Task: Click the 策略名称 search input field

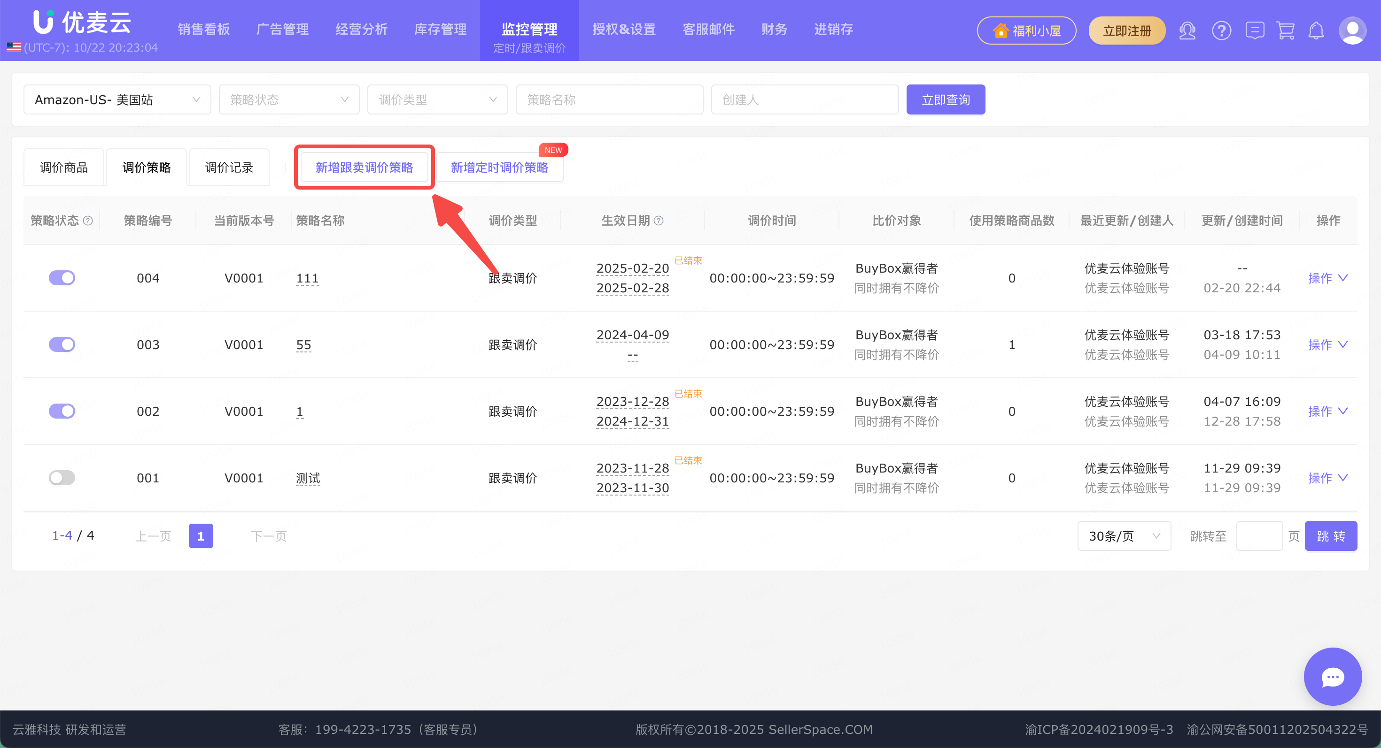Action: pos(609,99)
